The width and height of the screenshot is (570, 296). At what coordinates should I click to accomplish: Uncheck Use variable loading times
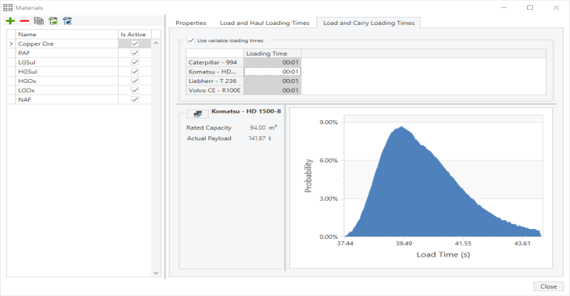(191, 40)
